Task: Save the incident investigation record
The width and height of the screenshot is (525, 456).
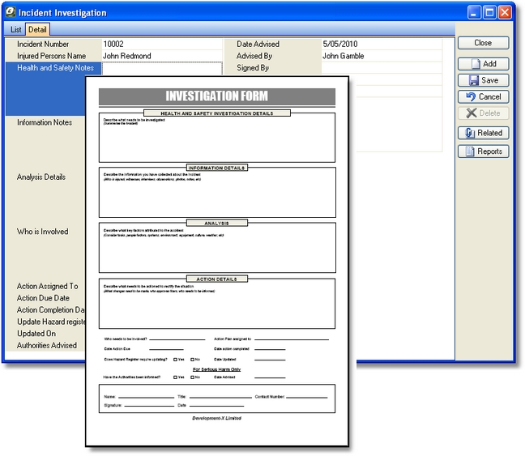Action: point(483,80)
